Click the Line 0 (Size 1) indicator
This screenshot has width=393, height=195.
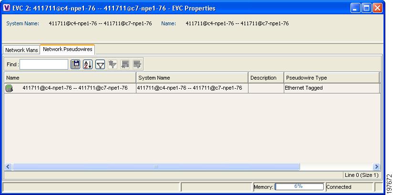tap(362, 175)
